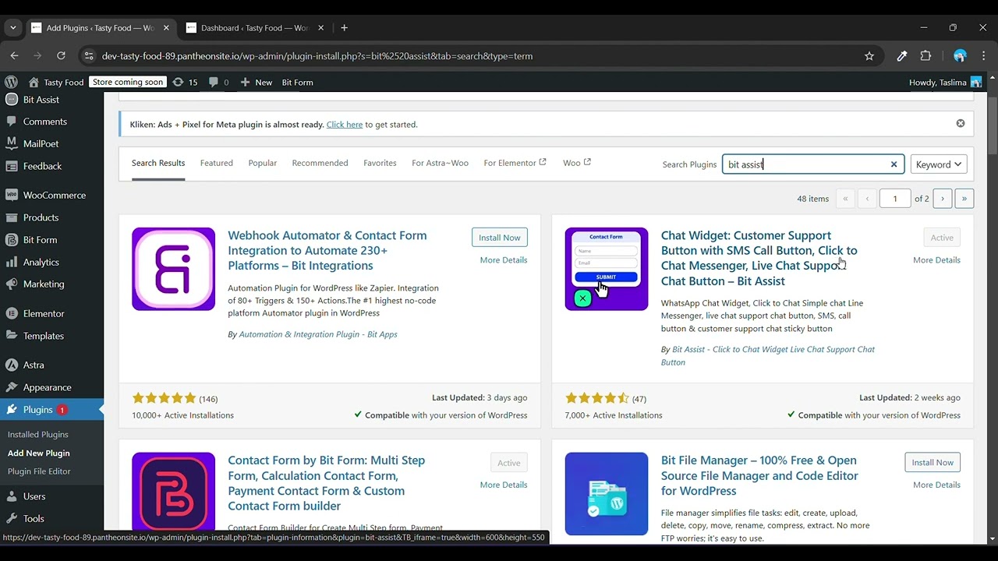Click the New content plus button
The width and height of the screenshot is (998, 561).
(256, 82)
